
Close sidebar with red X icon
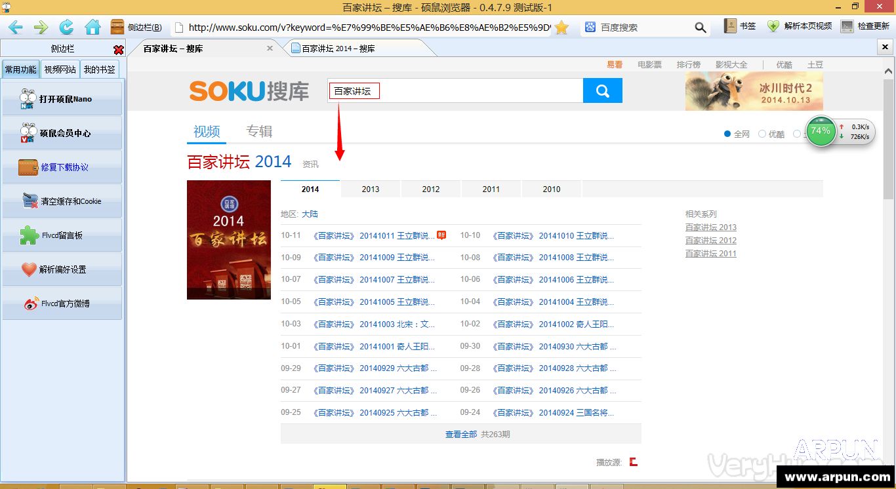[x=118, y=50]
